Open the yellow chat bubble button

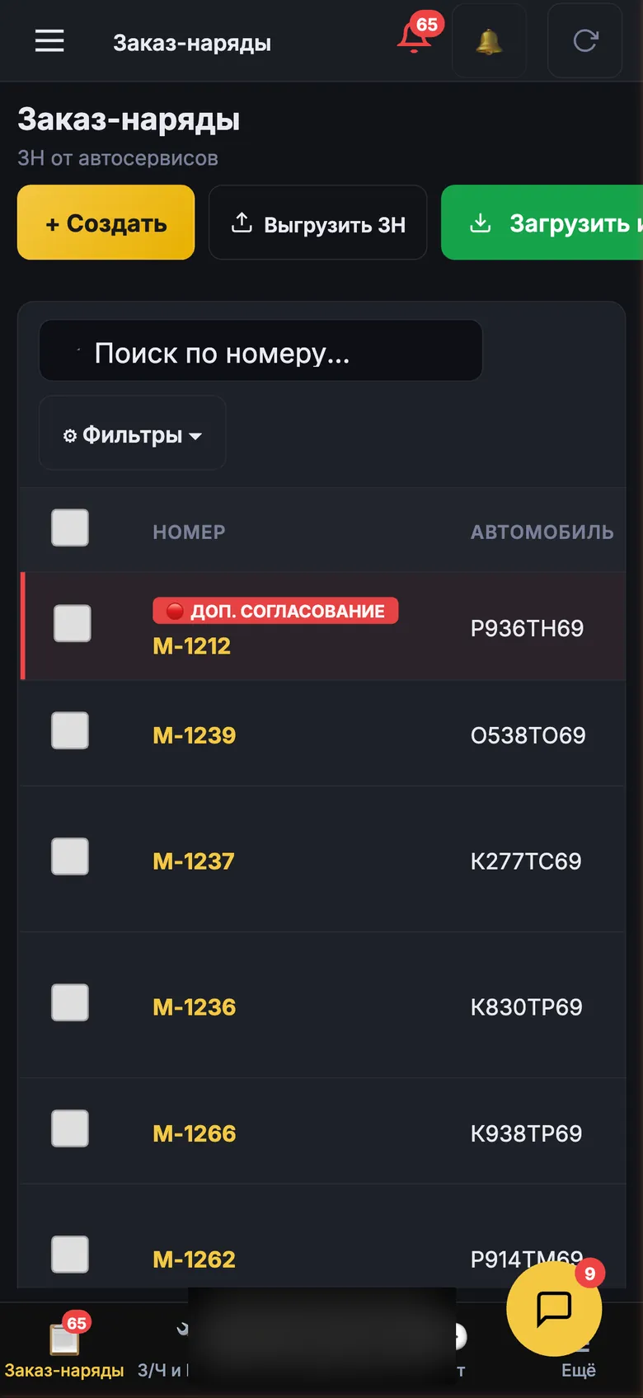554,1308
